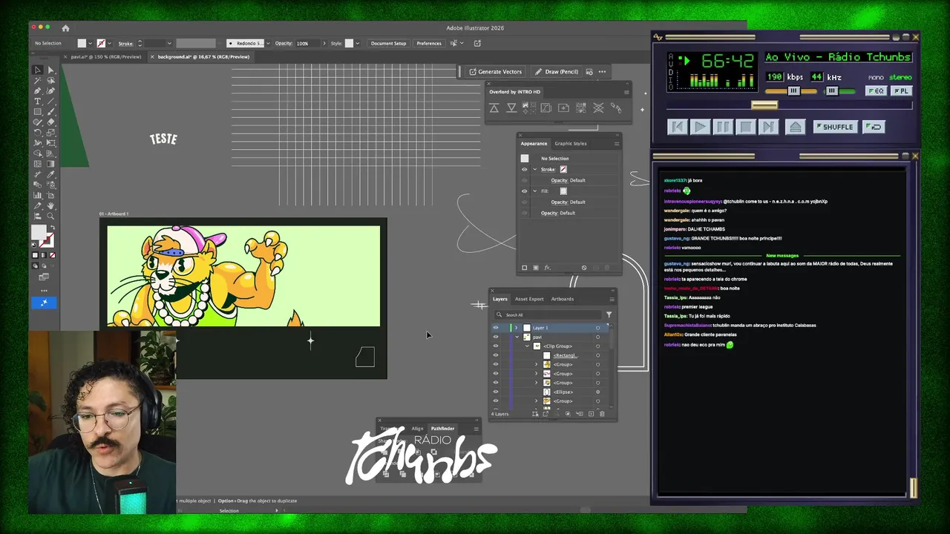Select the Eraser tool

tap(50, 122)
